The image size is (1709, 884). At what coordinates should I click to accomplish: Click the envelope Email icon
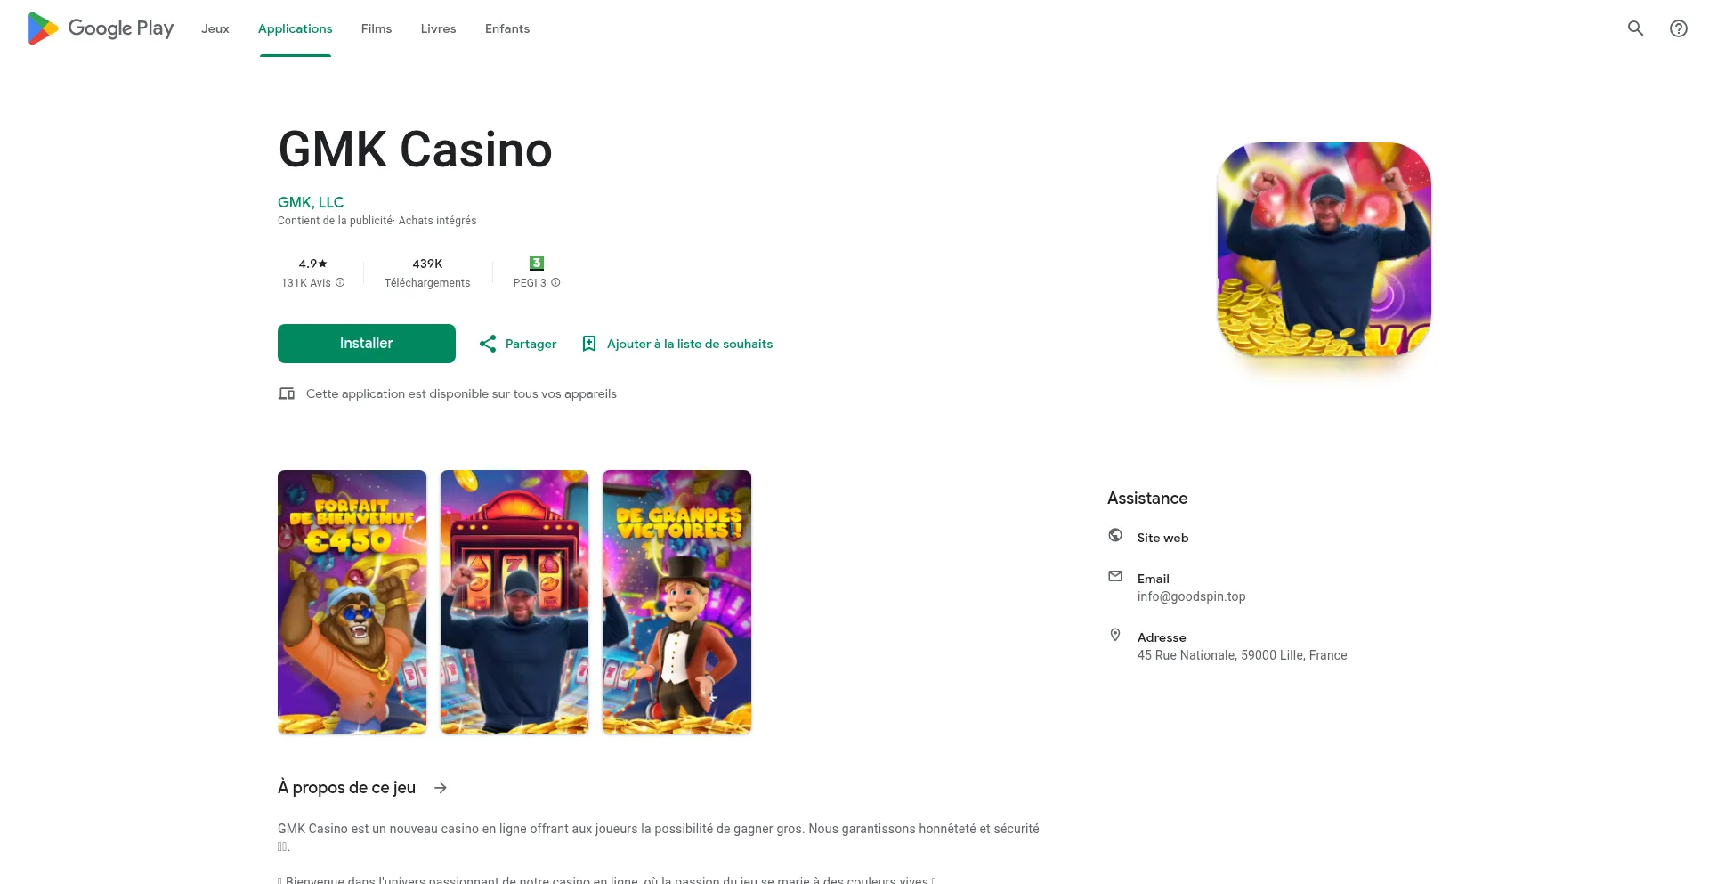[x=1115, y=576]
